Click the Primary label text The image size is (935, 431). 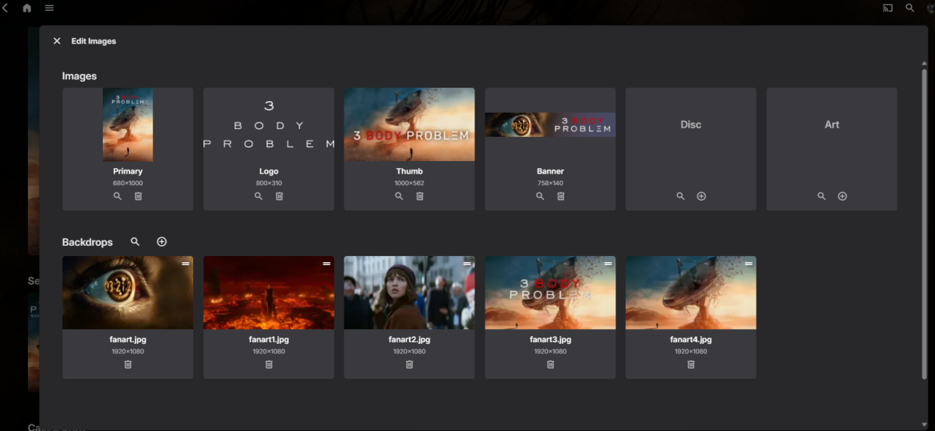tap(128, 171)
